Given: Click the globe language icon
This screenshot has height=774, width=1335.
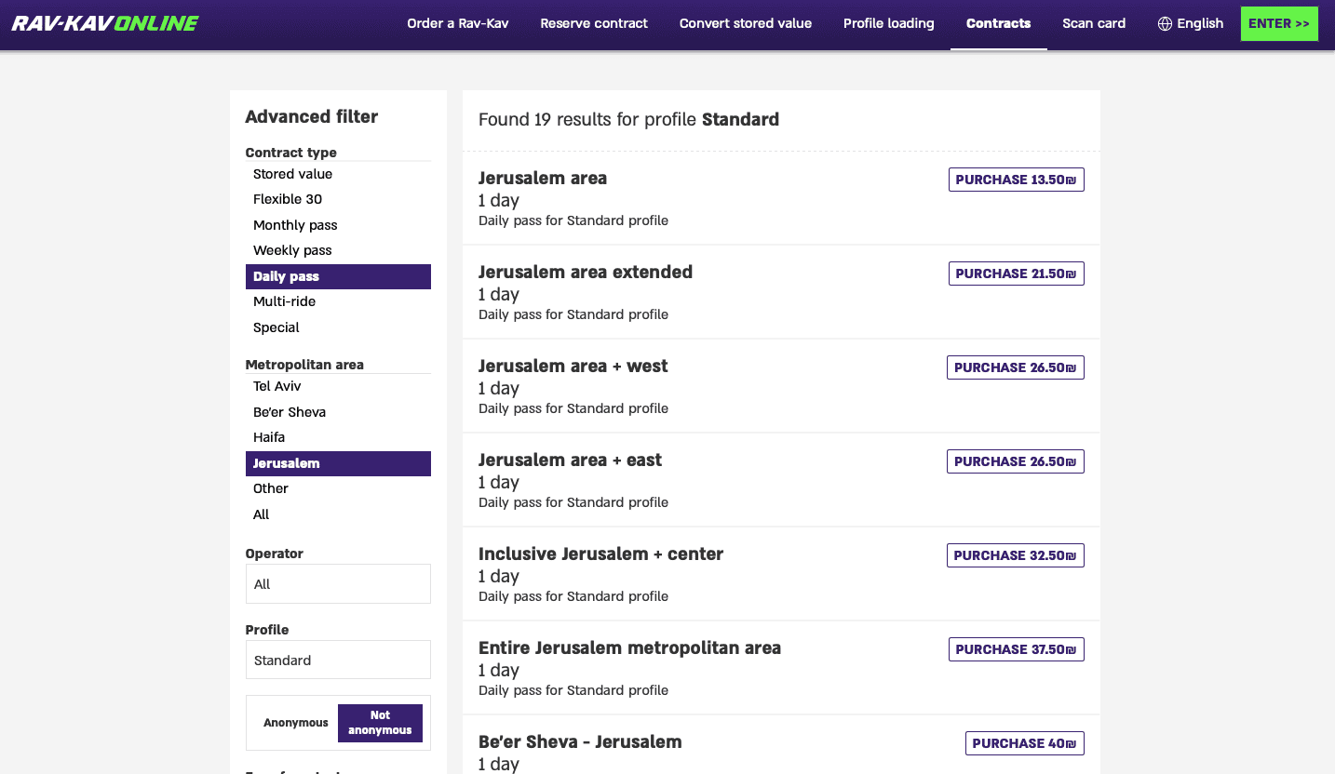Looking at the screenshot, I should pos(1165,23).
